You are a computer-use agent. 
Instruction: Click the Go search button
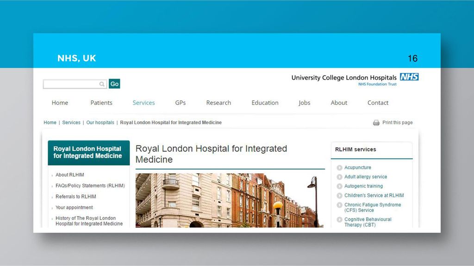[114, 84]
